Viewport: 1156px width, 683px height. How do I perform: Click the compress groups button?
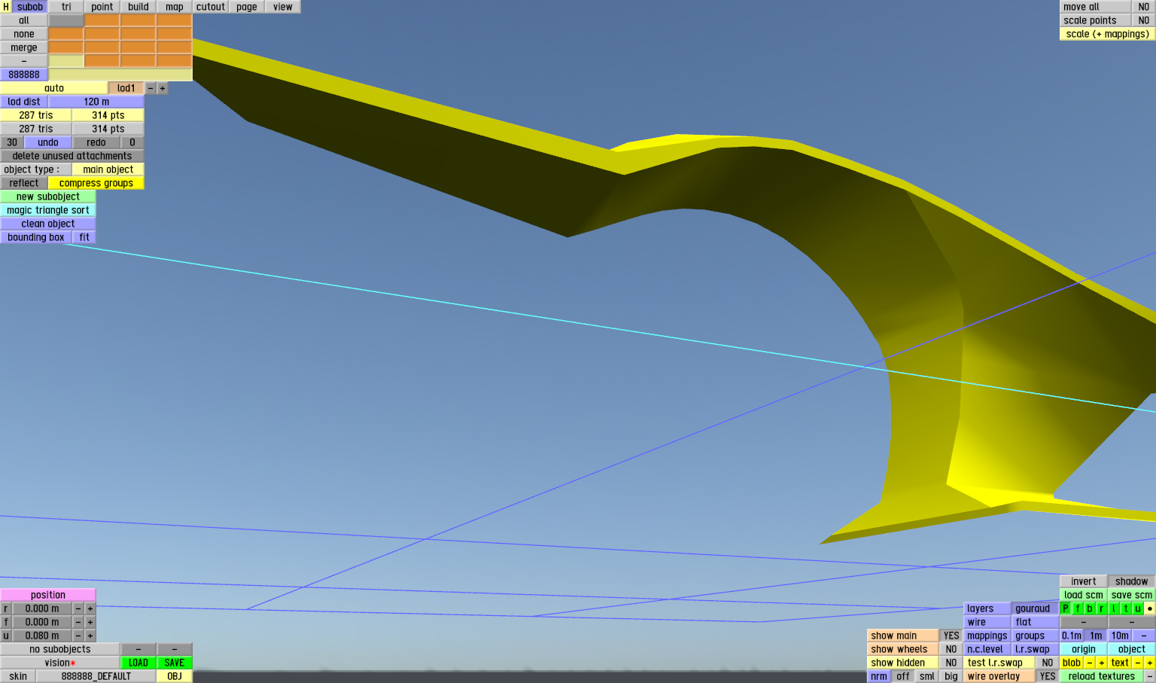[x=96, y=183]
